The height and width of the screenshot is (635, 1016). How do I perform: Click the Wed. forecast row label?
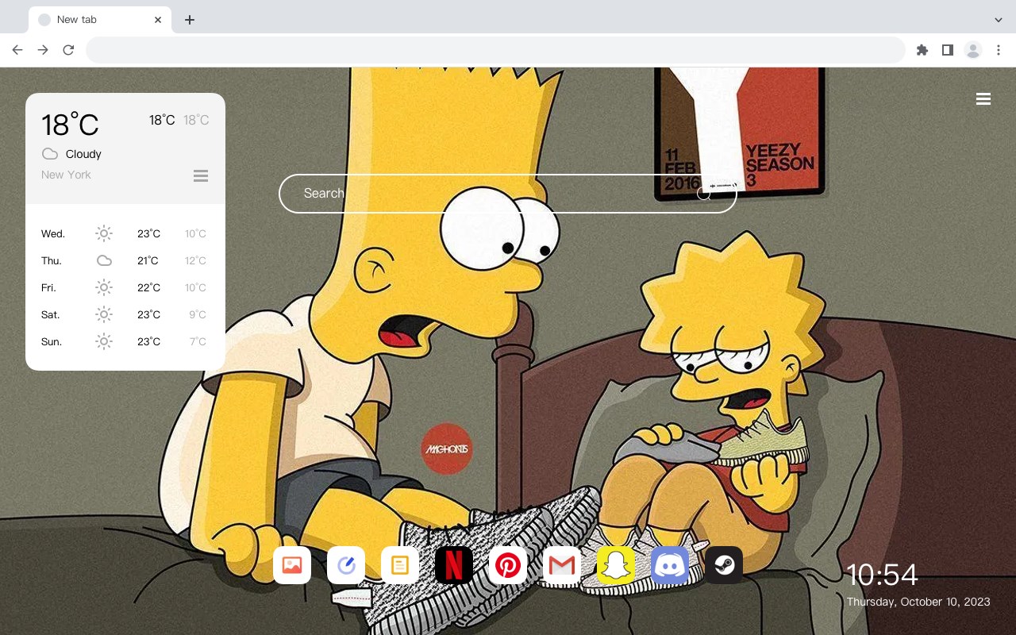pyautogui.click(x=53, y=233)
